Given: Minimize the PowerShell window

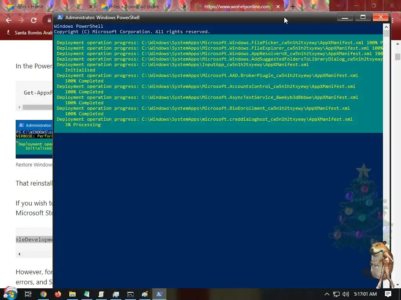Looking at the screenshot, I should click(345, 17).
